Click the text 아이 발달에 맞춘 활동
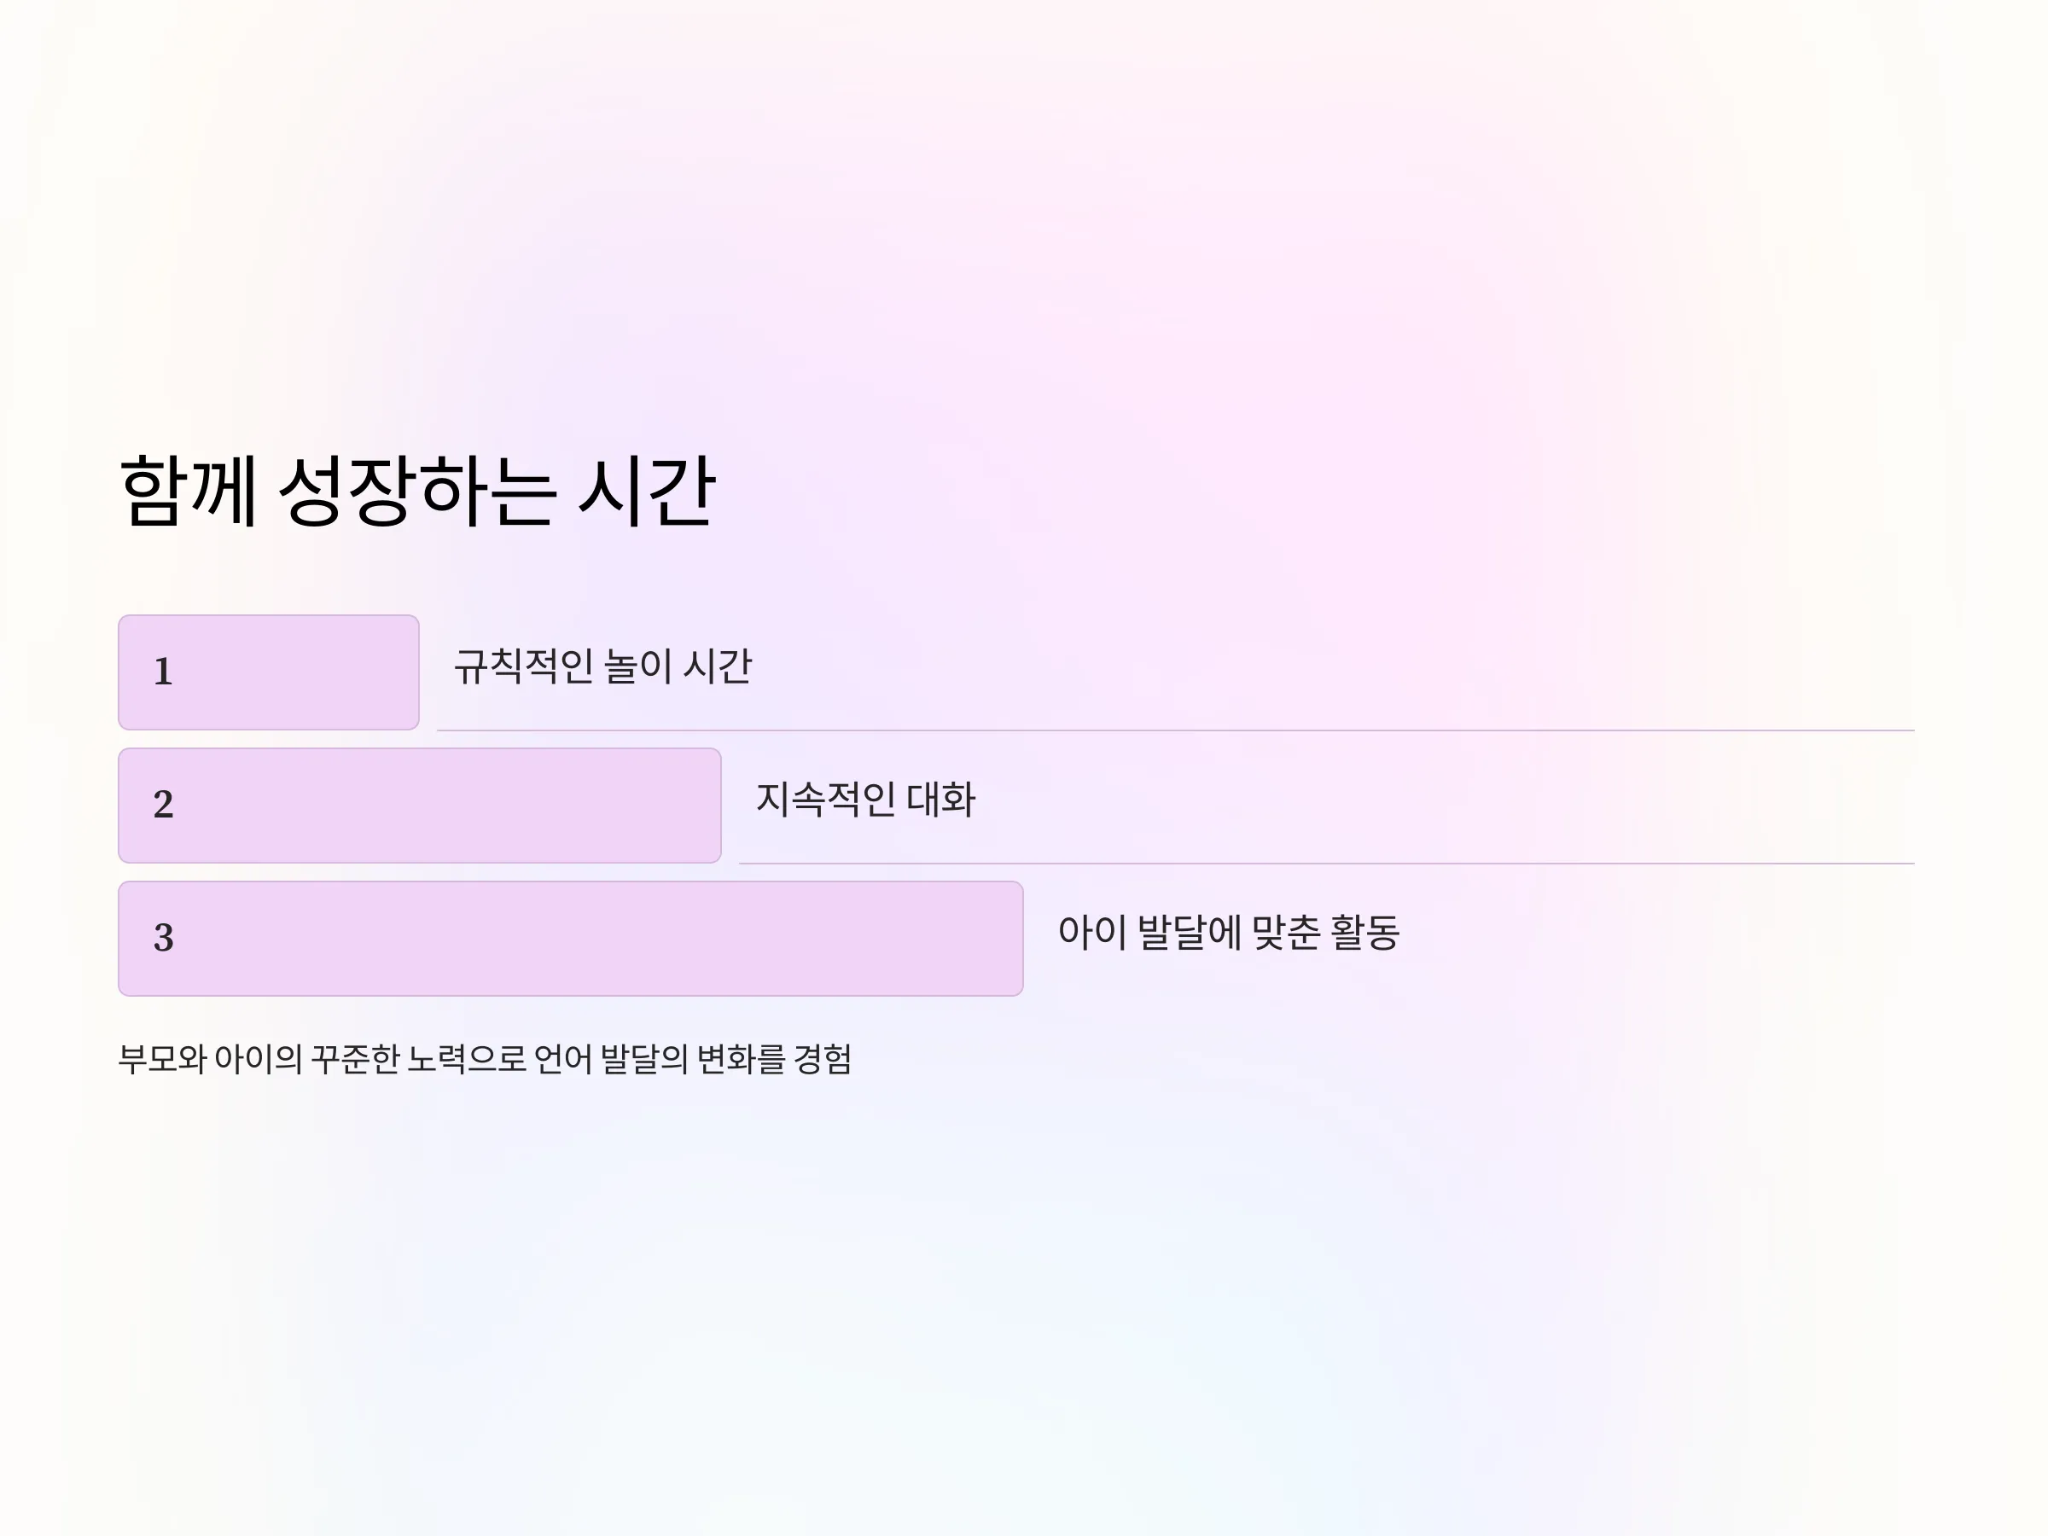The width and height of the screenshot is (2048, 1536). [1229, 933]
